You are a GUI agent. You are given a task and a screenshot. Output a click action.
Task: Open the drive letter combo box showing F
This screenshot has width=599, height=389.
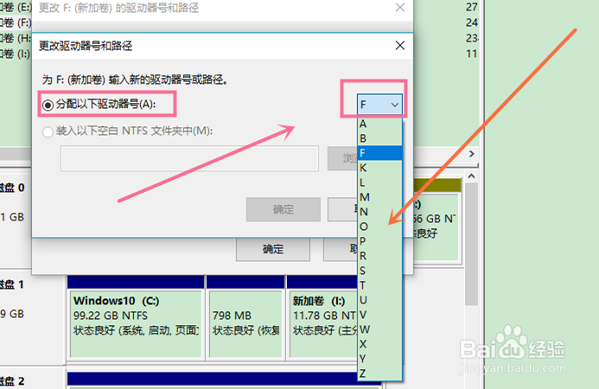point(379,105)
